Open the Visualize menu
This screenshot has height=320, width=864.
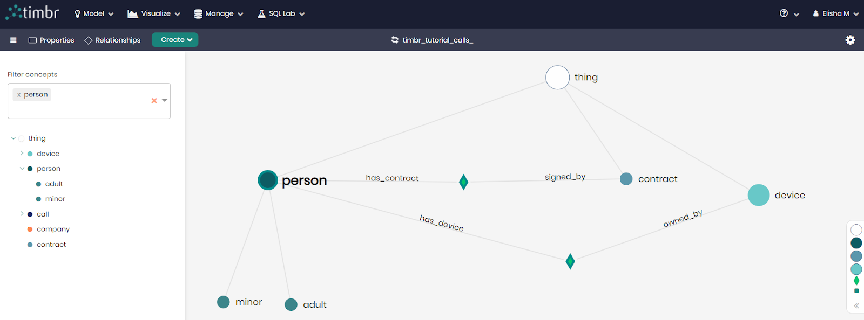[x=154, y=13]
